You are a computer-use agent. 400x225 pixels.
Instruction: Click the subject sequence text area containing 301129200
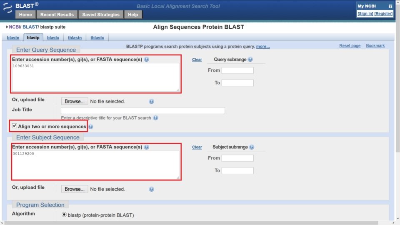pyautogui.click(x=96, y=165)
